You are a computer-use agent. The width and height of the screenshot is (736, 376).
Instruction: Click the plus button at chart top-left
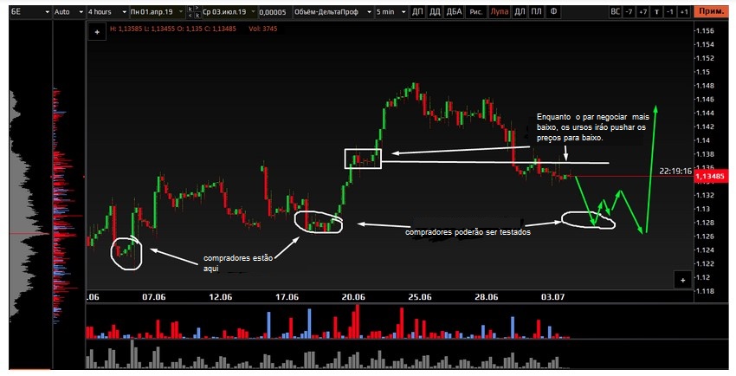coord(97,32)
